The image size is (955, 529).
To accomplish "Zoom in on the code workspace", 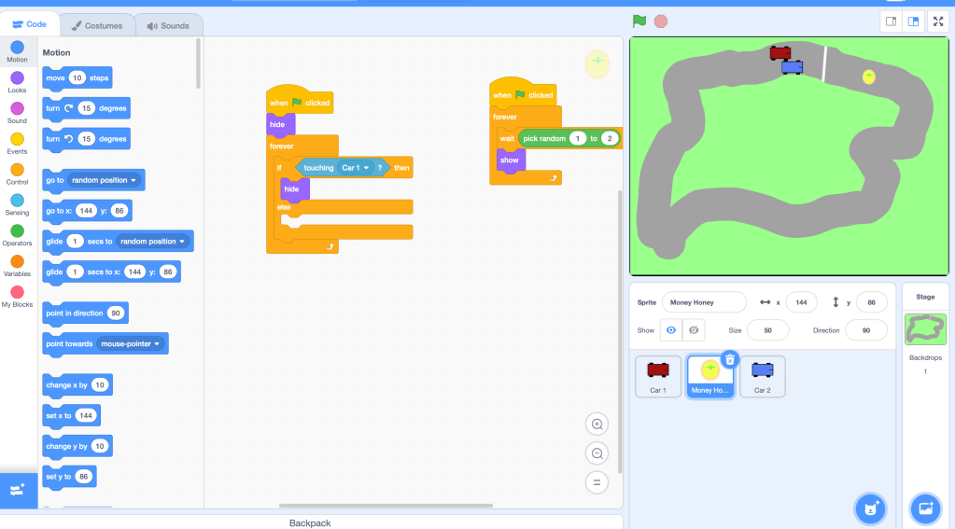I will 597,424.
